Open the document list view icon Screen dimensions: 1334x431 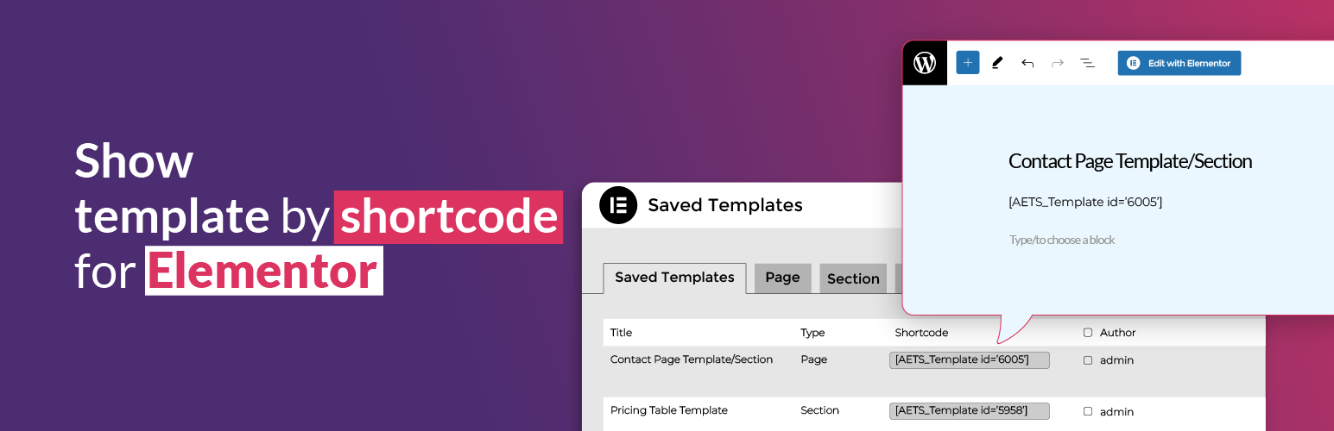(x=1088, y=63)
